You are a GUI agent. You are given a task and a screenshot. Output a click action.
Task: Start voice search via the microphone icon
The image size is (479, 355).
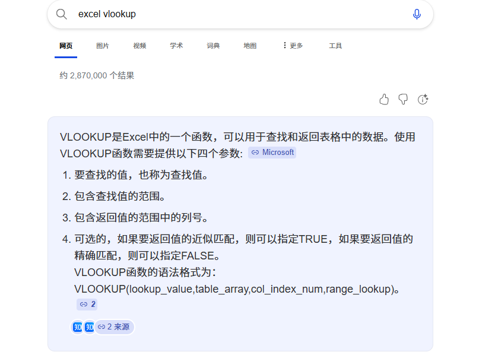pyautogui.click(x=417, y=14)
